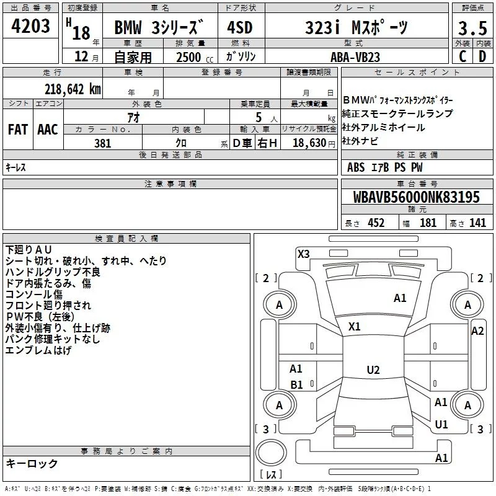Click the exterior grade C
The width and height of the screenshot is (496, 496).
pyautogui.click(x=462, y=56)
